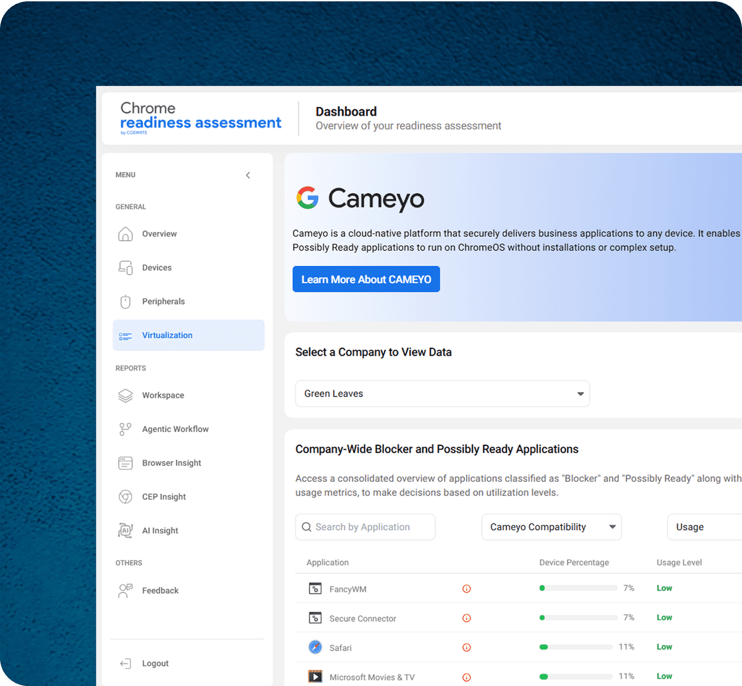Collapse the sidebar menu with chevron
This screenshot has width=742, height=686.
coord(248,175)
